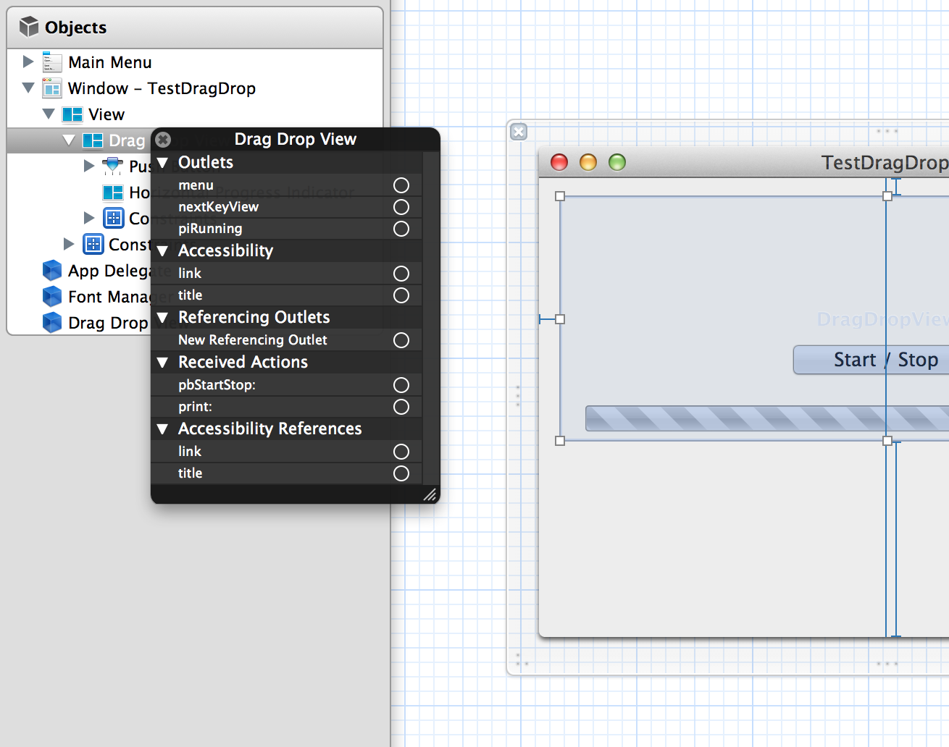The width and height of the screenshot is (949, 747).
Task: Click the Window – TestDragDrop icon
Action: (52, 88)
